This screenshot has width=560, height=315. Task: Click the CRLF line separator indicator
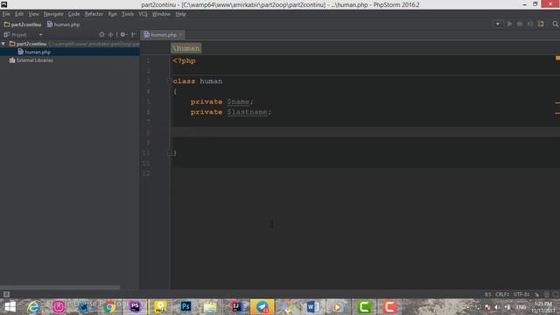501,294
